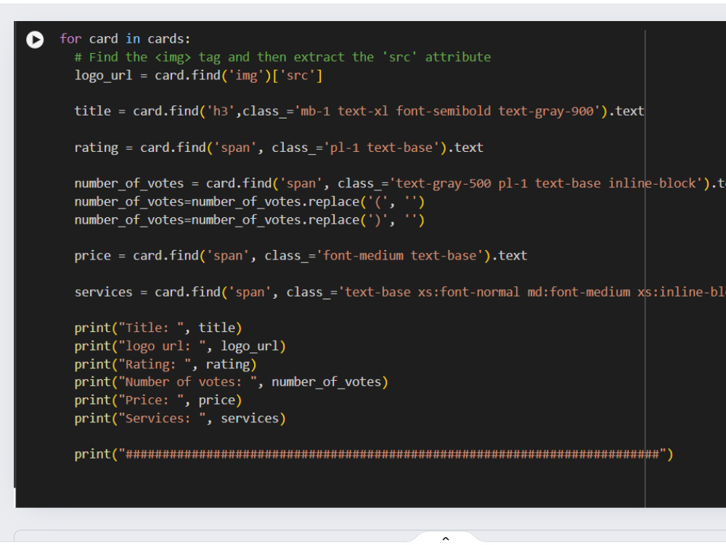
Task: Click the replace('(', '') line
Action: (x=250, y=202)
